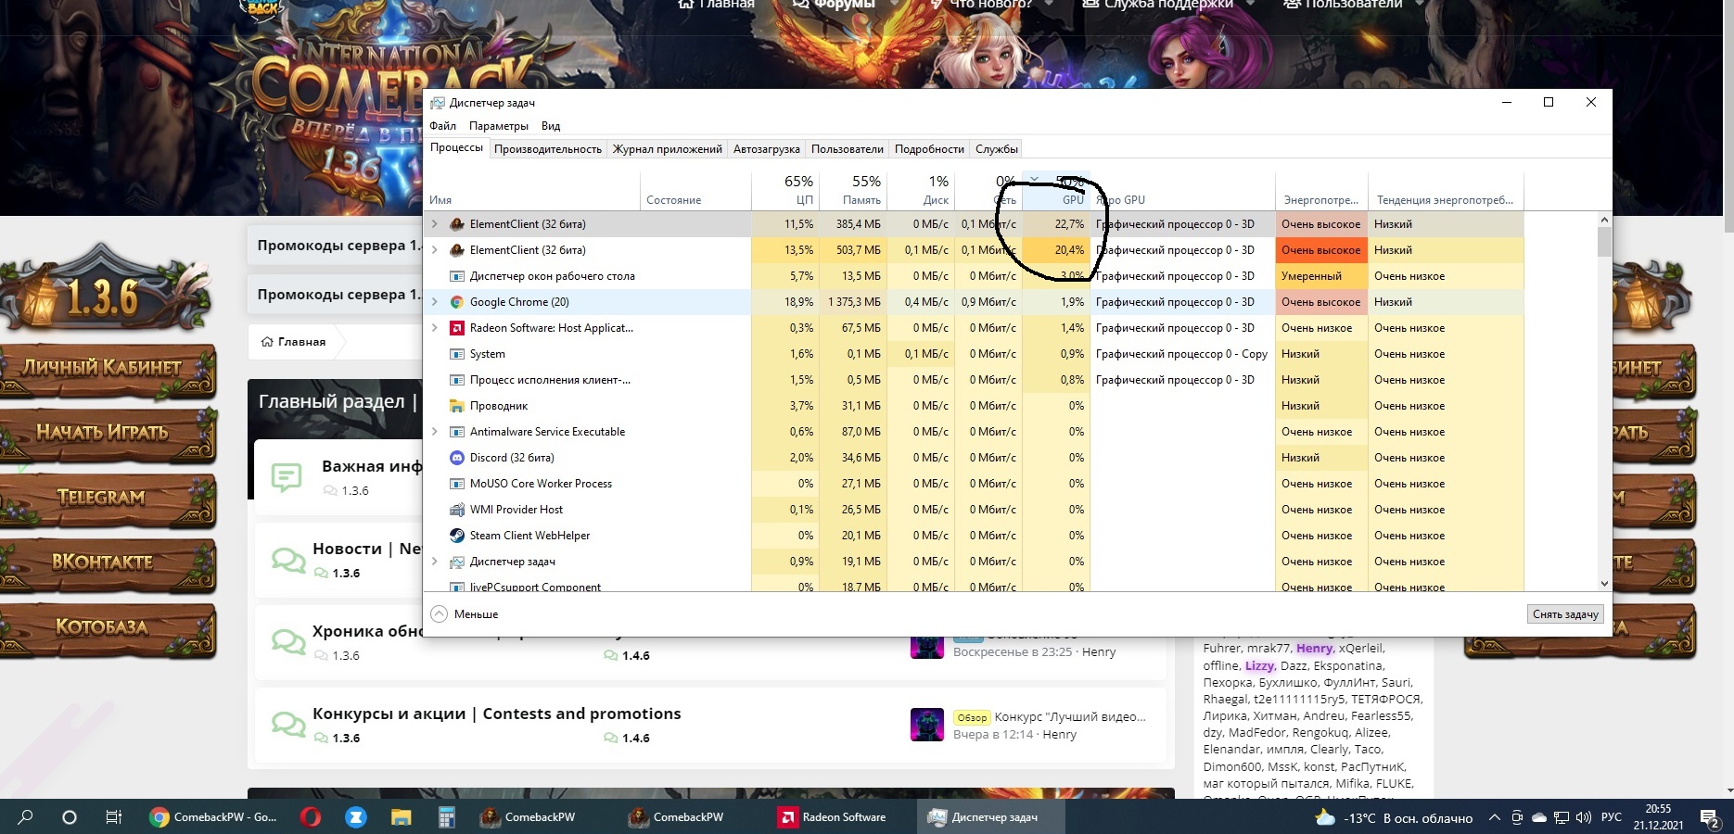This screenshot has width=1734, height=834.
Task: Expand Antimalware Service Executable entry
Action: (434, 432)
